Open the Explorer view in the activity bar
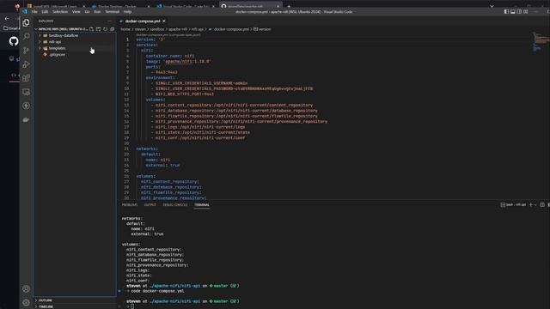The height and width of the screenshot is (309, 550). coord(26,23)
